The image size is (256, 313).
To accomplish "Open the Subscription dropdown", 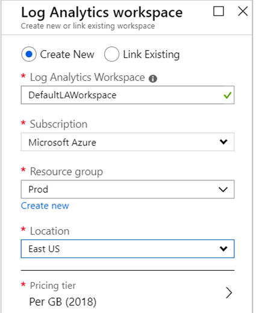I will click(128, 142).
